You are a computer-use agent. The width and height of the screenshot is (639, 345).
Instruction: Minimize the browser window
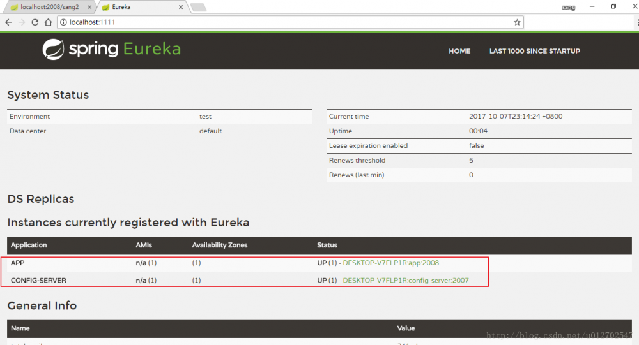pyautogui.click(x=592, y=6)
